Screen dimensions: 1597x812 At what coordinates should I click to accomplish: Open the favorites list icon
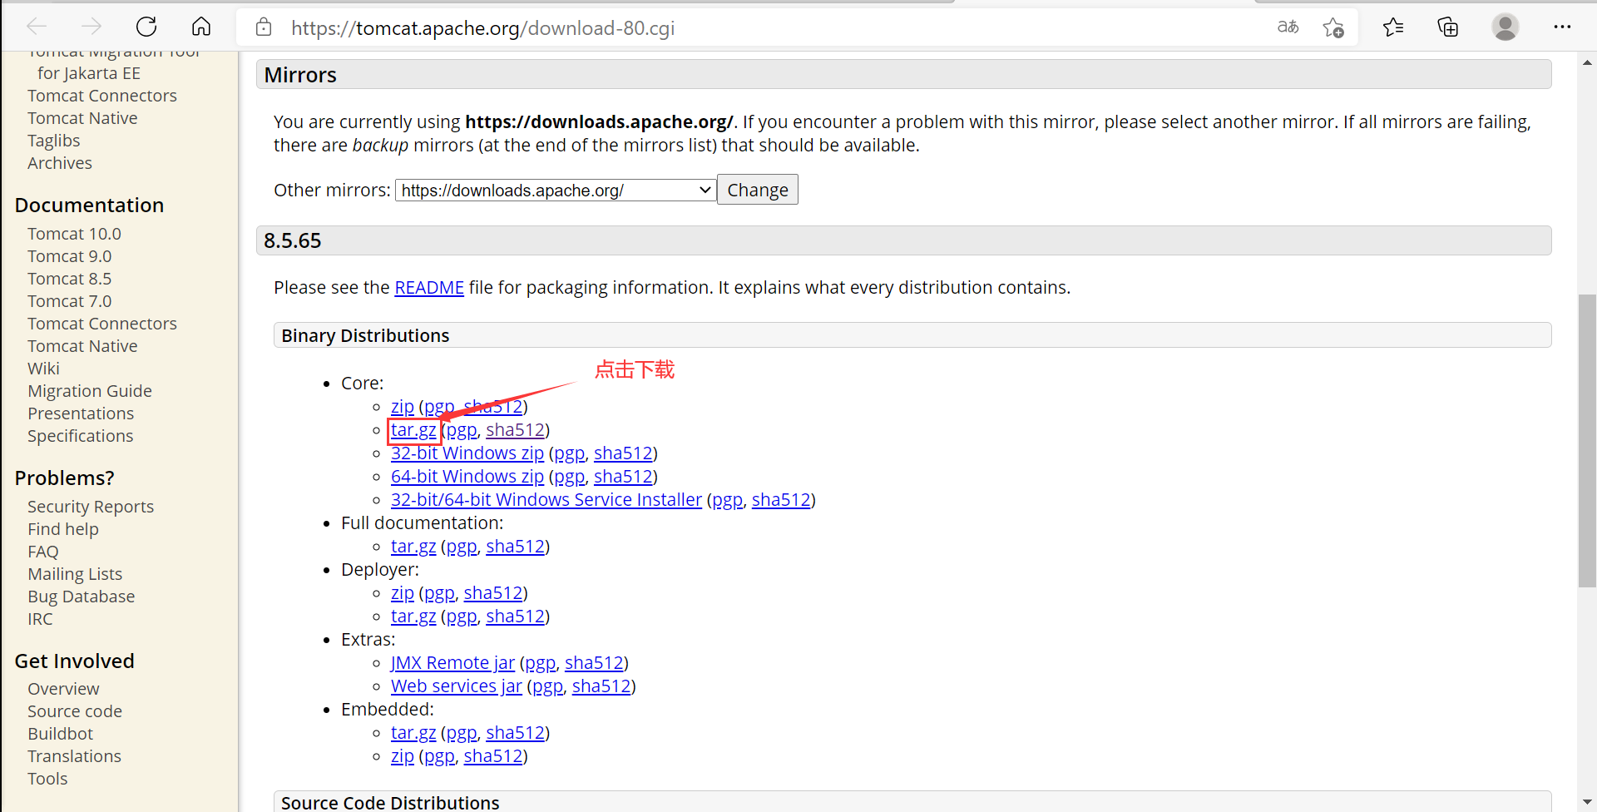(1393, 27)
